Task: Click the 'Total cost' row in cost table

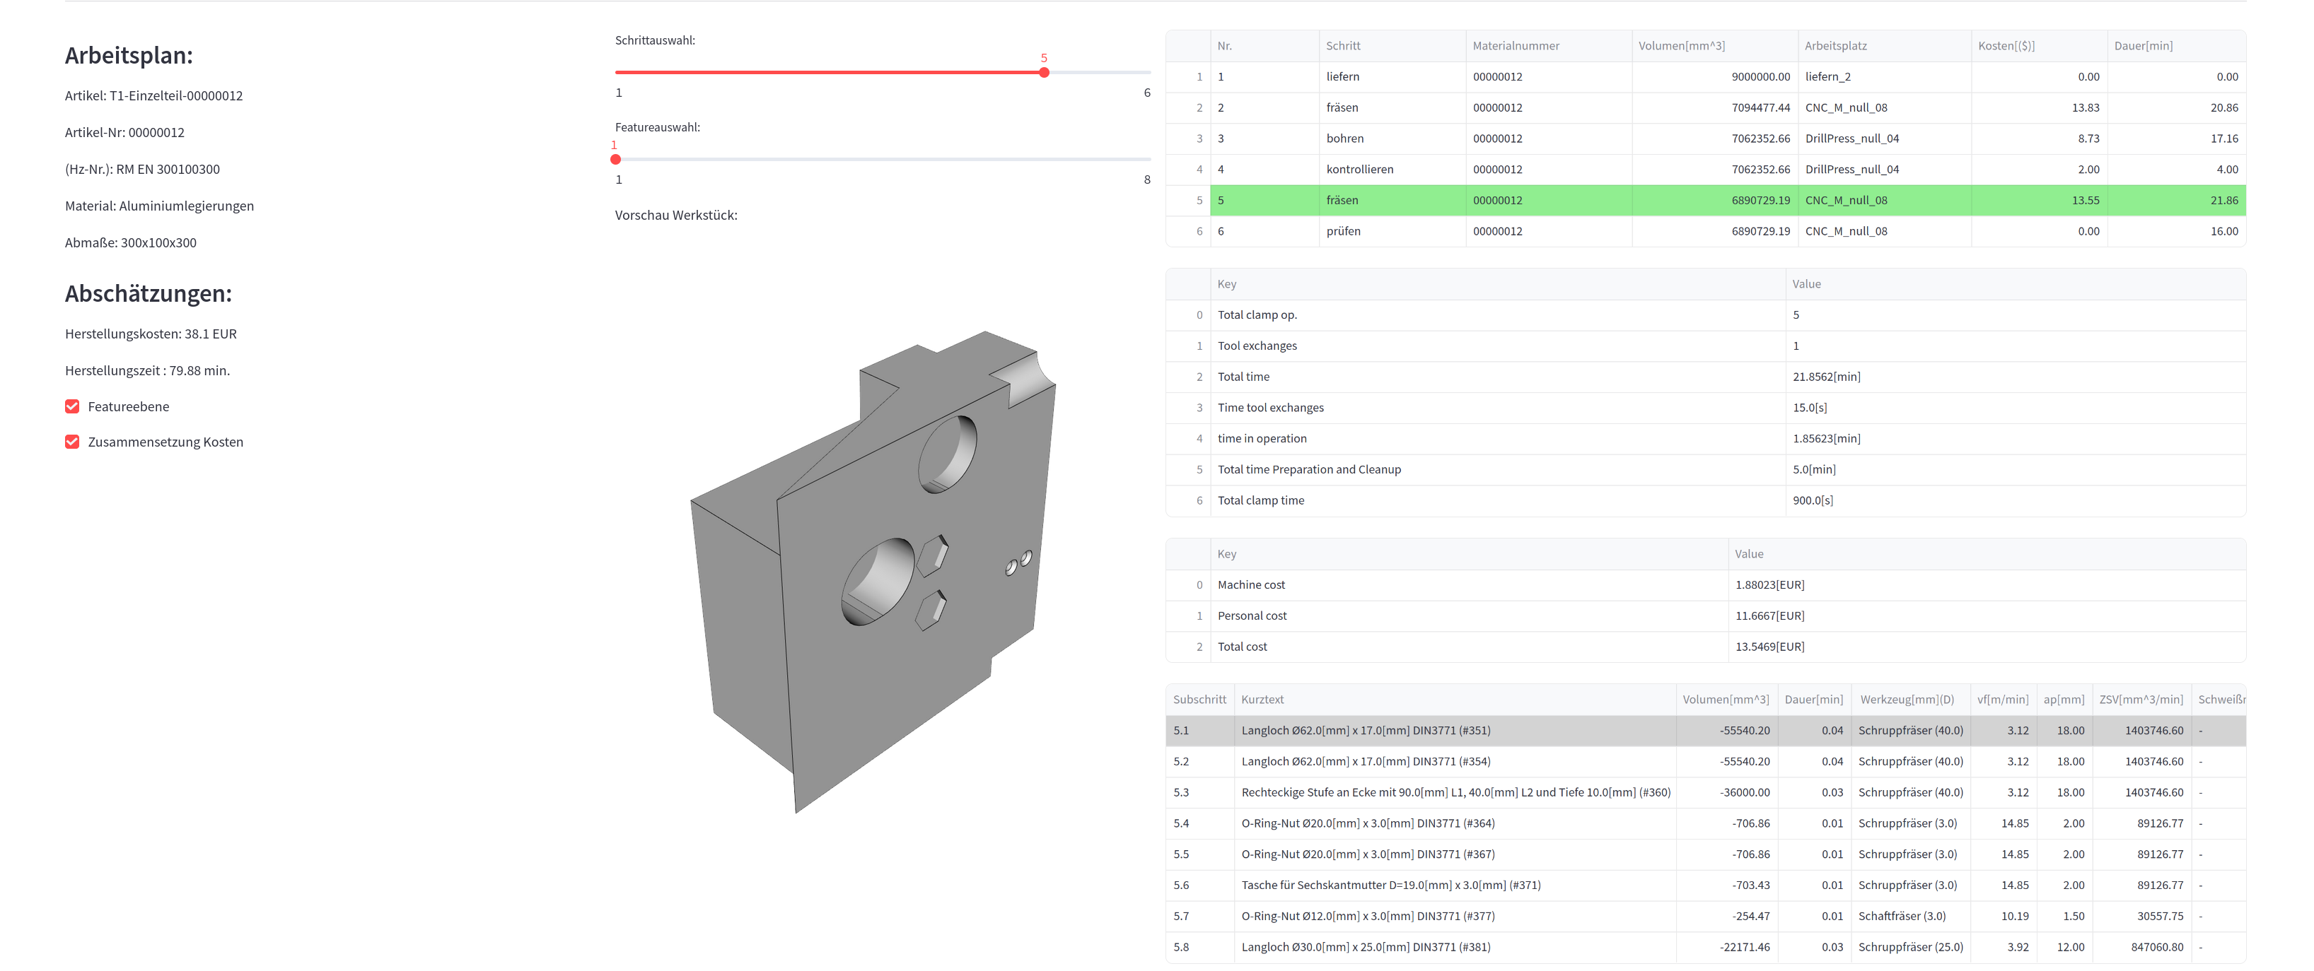Action: coord(1705,647)
